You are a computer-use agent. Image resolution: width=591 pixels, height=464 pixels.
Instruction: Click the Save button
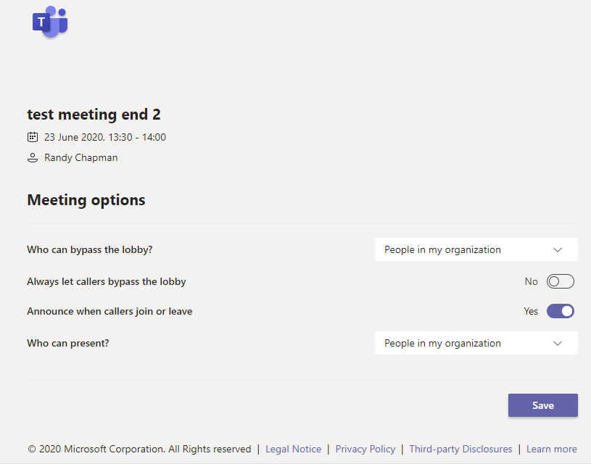542,405
